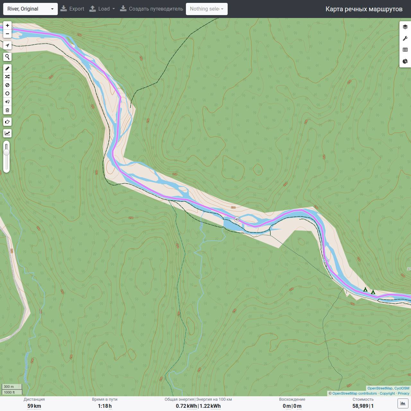Click the Export menu item
Viewport: 411px width, 411px height.
point(72,9)
